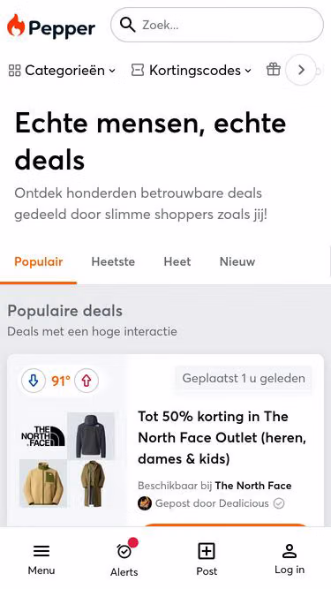Open the North Face Outlet deal title
Viewport: 331px width, 589px height.
coord(222,437)
